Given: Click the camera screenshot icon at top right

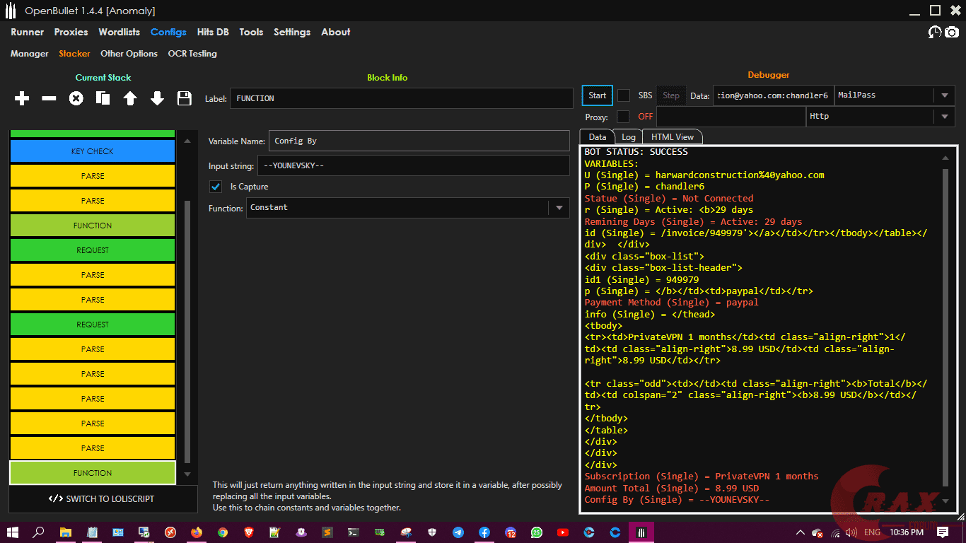Looking at the screenshot, I should [x=952, y=33].
